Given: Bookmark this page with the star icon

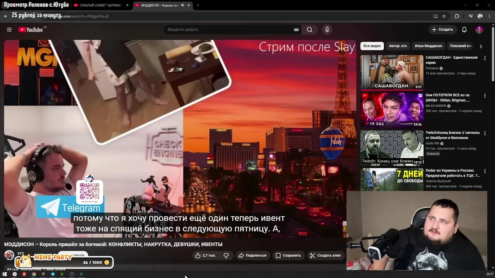Looking at the screenshot, I should pos(444,16).
